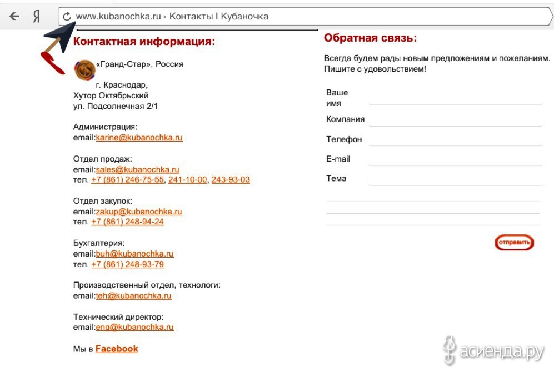Go back with the browser arrow
The width and height of the screenshot is (554, 367).
point(14,16)
